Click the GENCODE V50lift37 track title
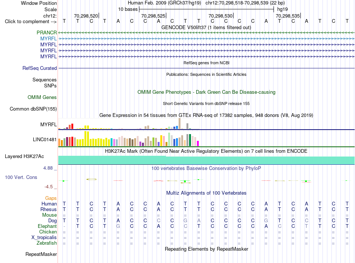The height and width of the screenshot is (263, 355). click(206, 27)
